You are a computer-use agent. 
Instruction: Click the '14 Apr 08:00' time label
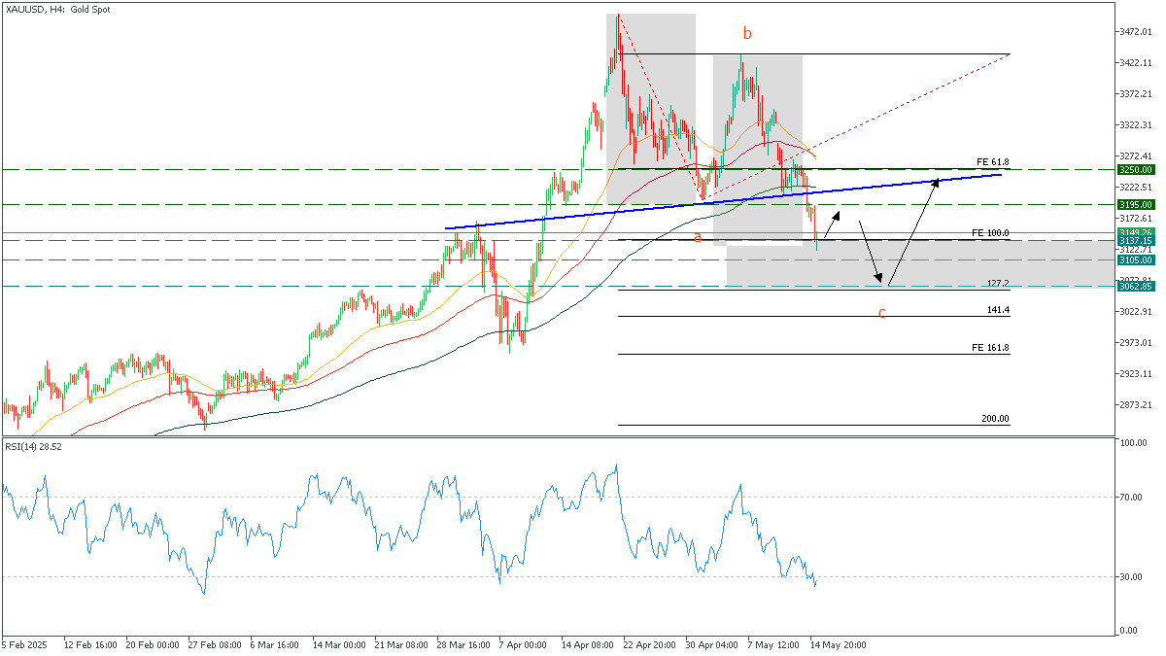(587, 644)
